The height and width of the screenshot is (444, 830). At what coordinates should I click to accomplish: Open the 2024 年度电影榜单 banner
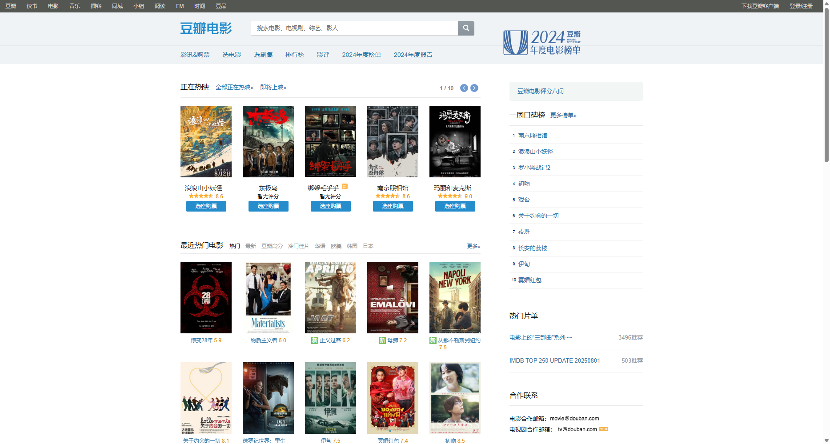[542, 42]
